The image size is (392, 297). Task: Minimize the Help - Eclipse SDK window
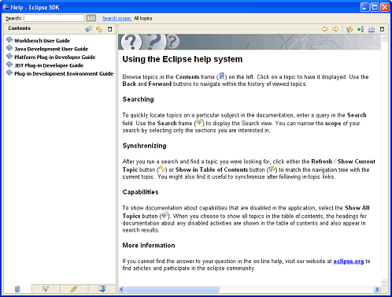point(364,7)
